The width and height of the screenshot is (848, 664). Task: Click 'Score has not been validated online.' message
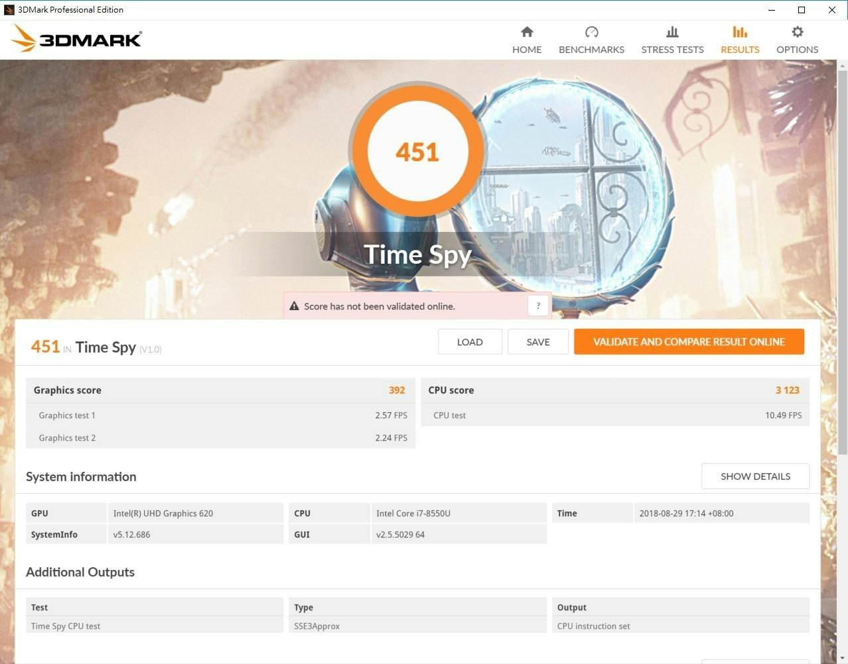pos(380,306)
